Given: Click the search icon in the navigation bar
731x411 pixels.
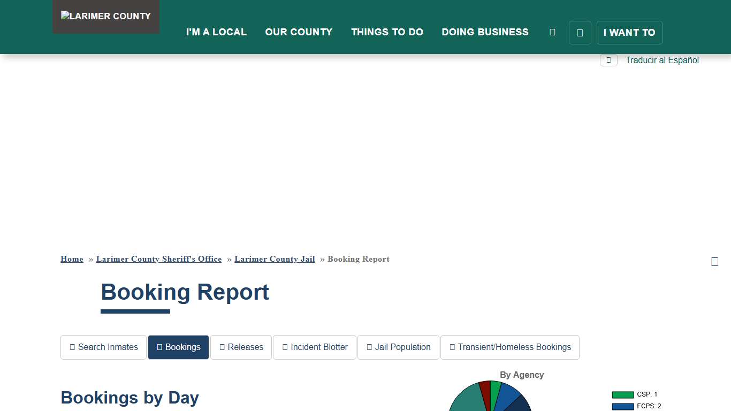Looking at the screenshot, I should tap(552, 32).
